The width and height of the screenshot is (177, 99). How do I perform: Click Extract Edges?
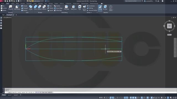pyautogui.click(x=58, y=8)
